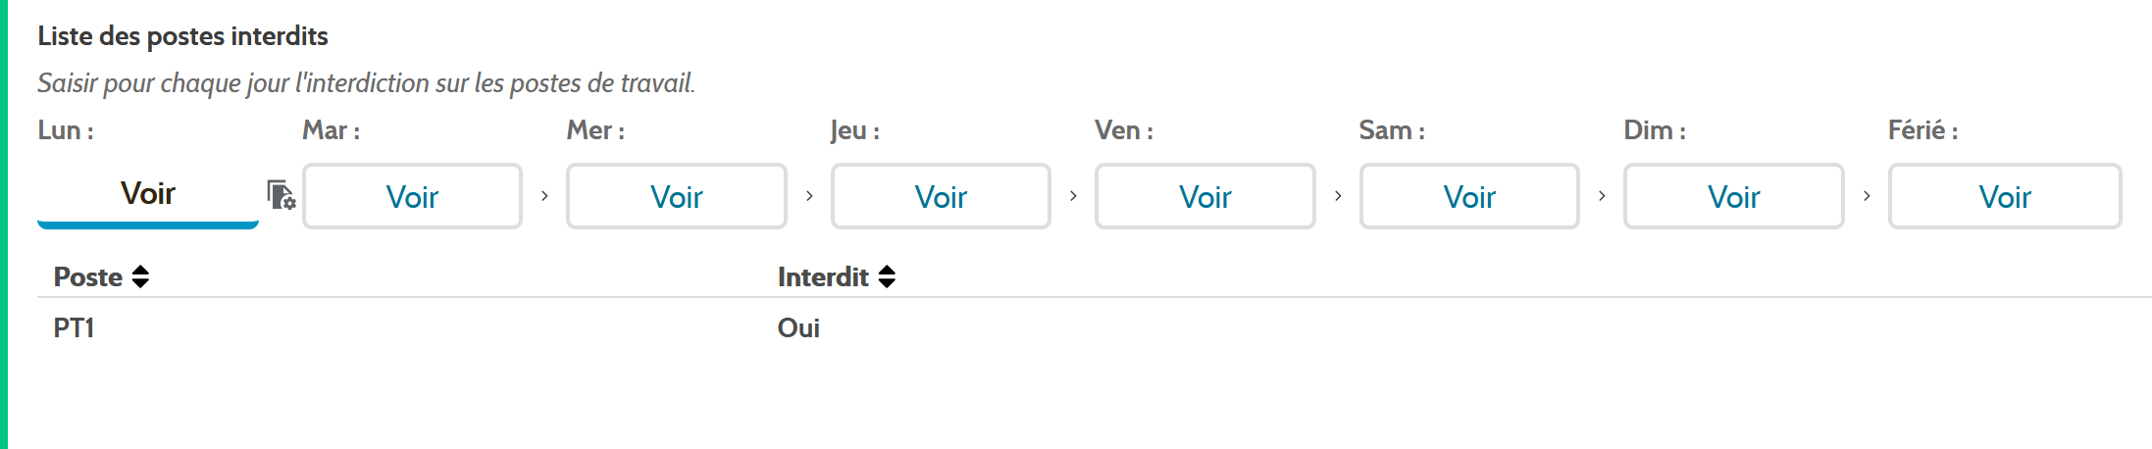Click the Oui value for PT1
2152x449 pixels.
pyautogui.click(x=798, y=327)
